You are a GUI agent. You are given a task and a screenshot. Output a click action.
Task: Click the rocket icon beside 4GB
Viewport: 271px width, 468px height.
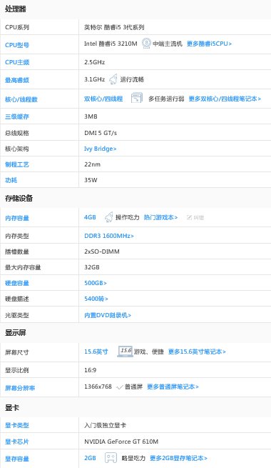108,217
